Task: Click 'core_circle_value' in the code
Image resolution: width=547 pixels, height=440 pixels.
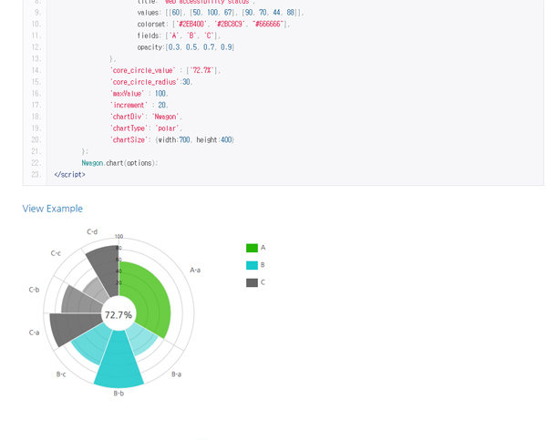Action: [143, 70]
